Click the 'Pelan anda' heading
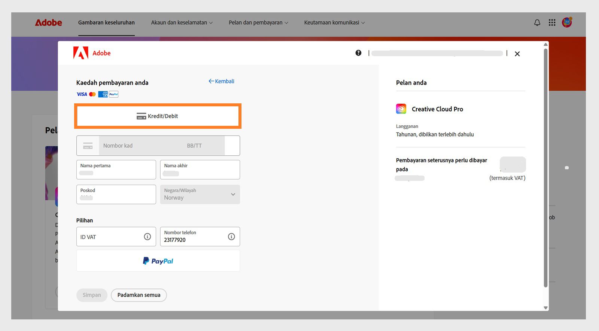The width and height of the screenshot is (599, 331). pyautogui.click(x=411, y=83)
